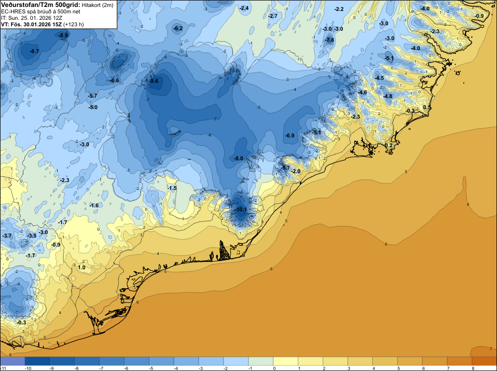
Task: Select the -6.2 temperature label
Action: click(178, 28)
